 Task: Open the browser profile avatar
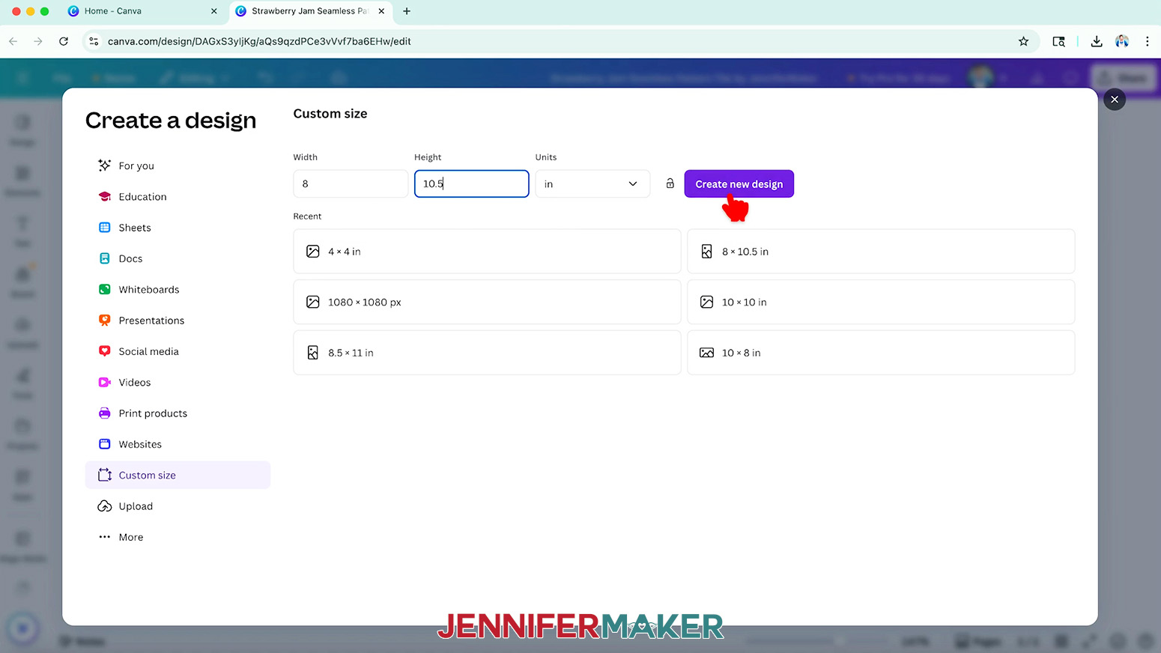[x=1122, y=41]
